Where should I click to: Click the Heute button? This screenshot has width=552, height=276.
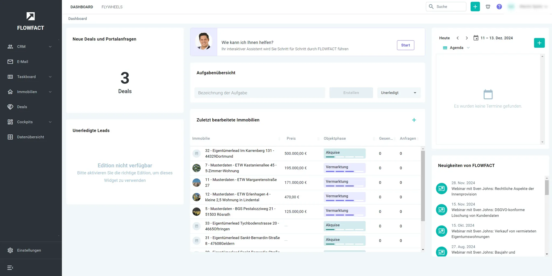(444, 38)
